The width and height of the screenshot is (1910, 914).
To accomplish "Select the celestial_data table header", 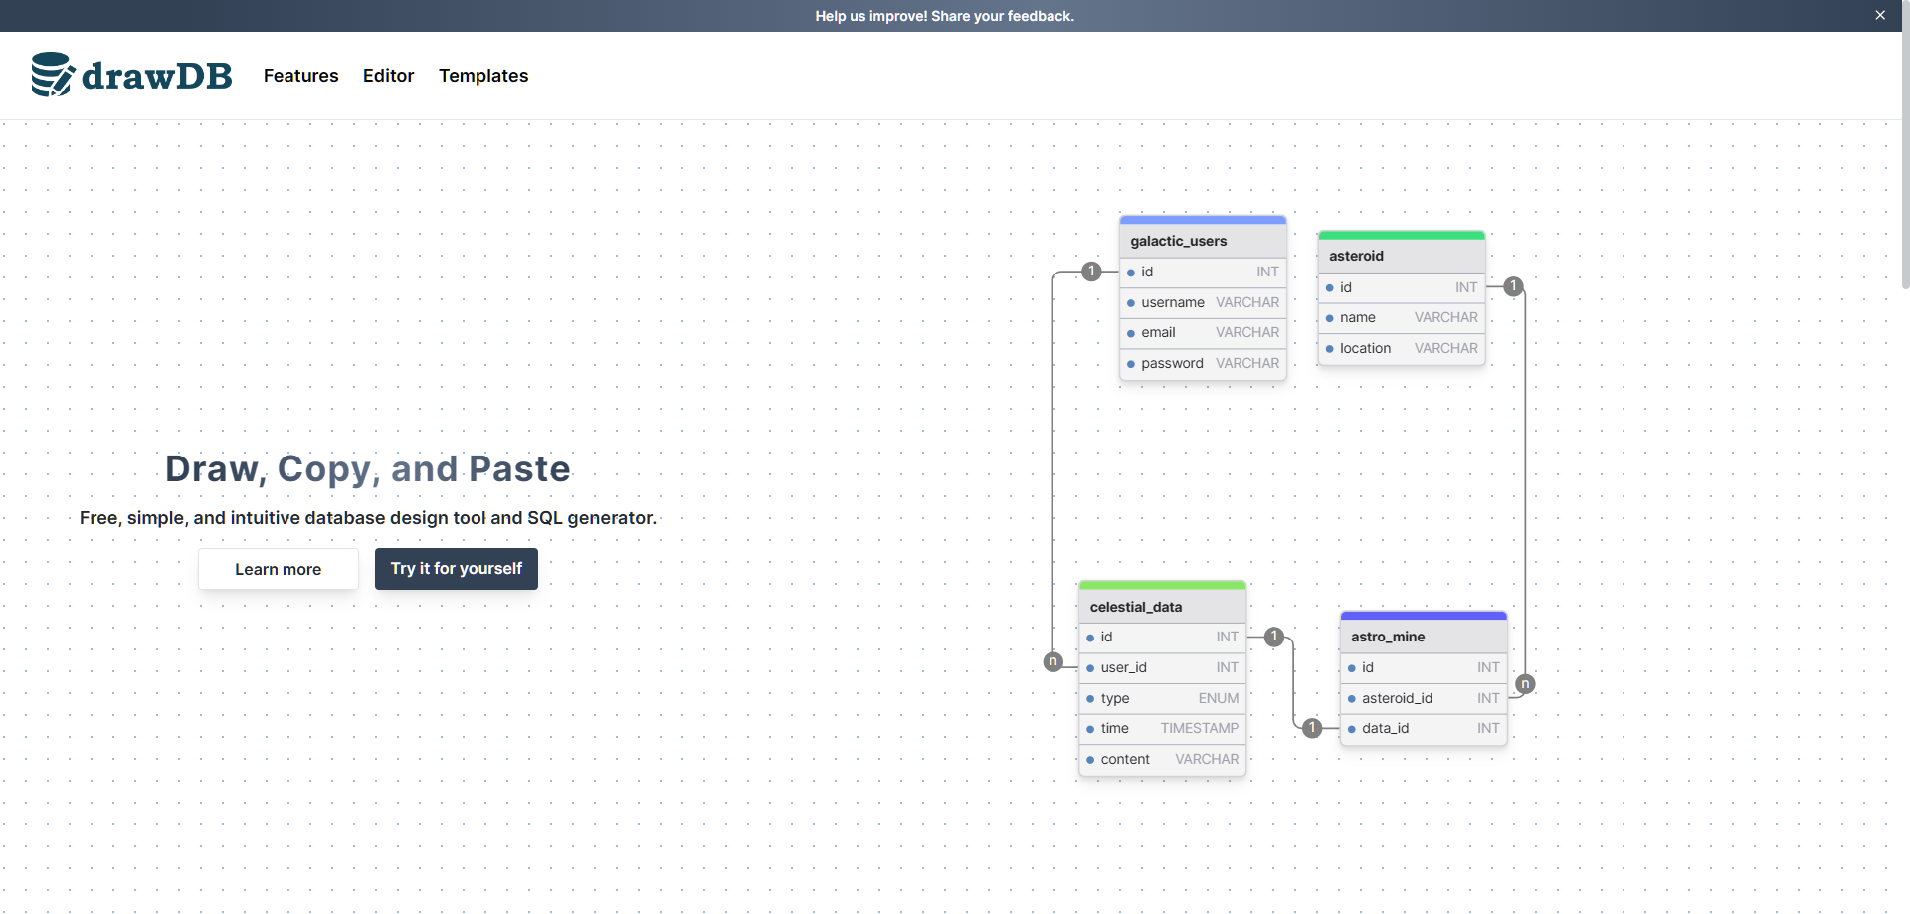I will [x=1162, y=607].
